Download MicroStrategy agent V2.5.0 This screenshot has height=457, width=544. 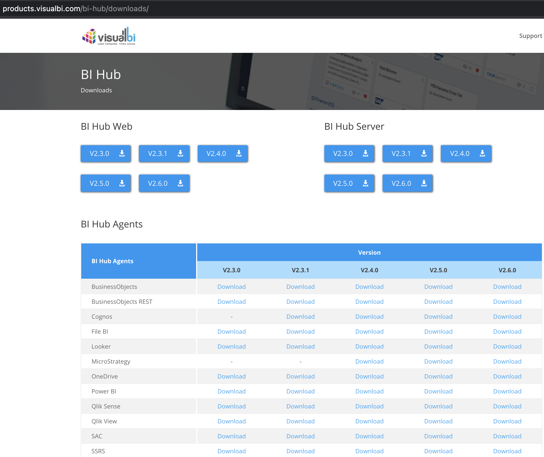pyautogui.click(x=438, y=361)
